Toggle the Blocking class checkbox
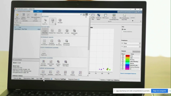Screen dimensions: 171x96 tap(123, 59)
